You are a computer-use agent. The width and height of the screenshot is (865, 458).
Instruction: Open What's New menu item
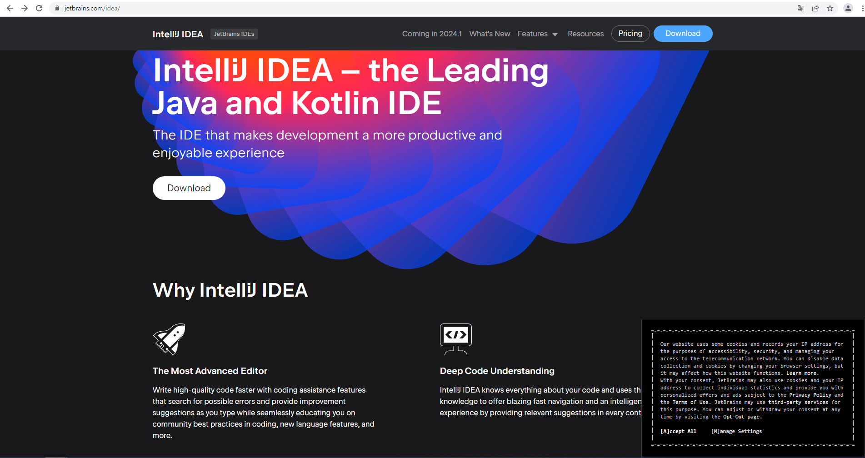[490, 34]
